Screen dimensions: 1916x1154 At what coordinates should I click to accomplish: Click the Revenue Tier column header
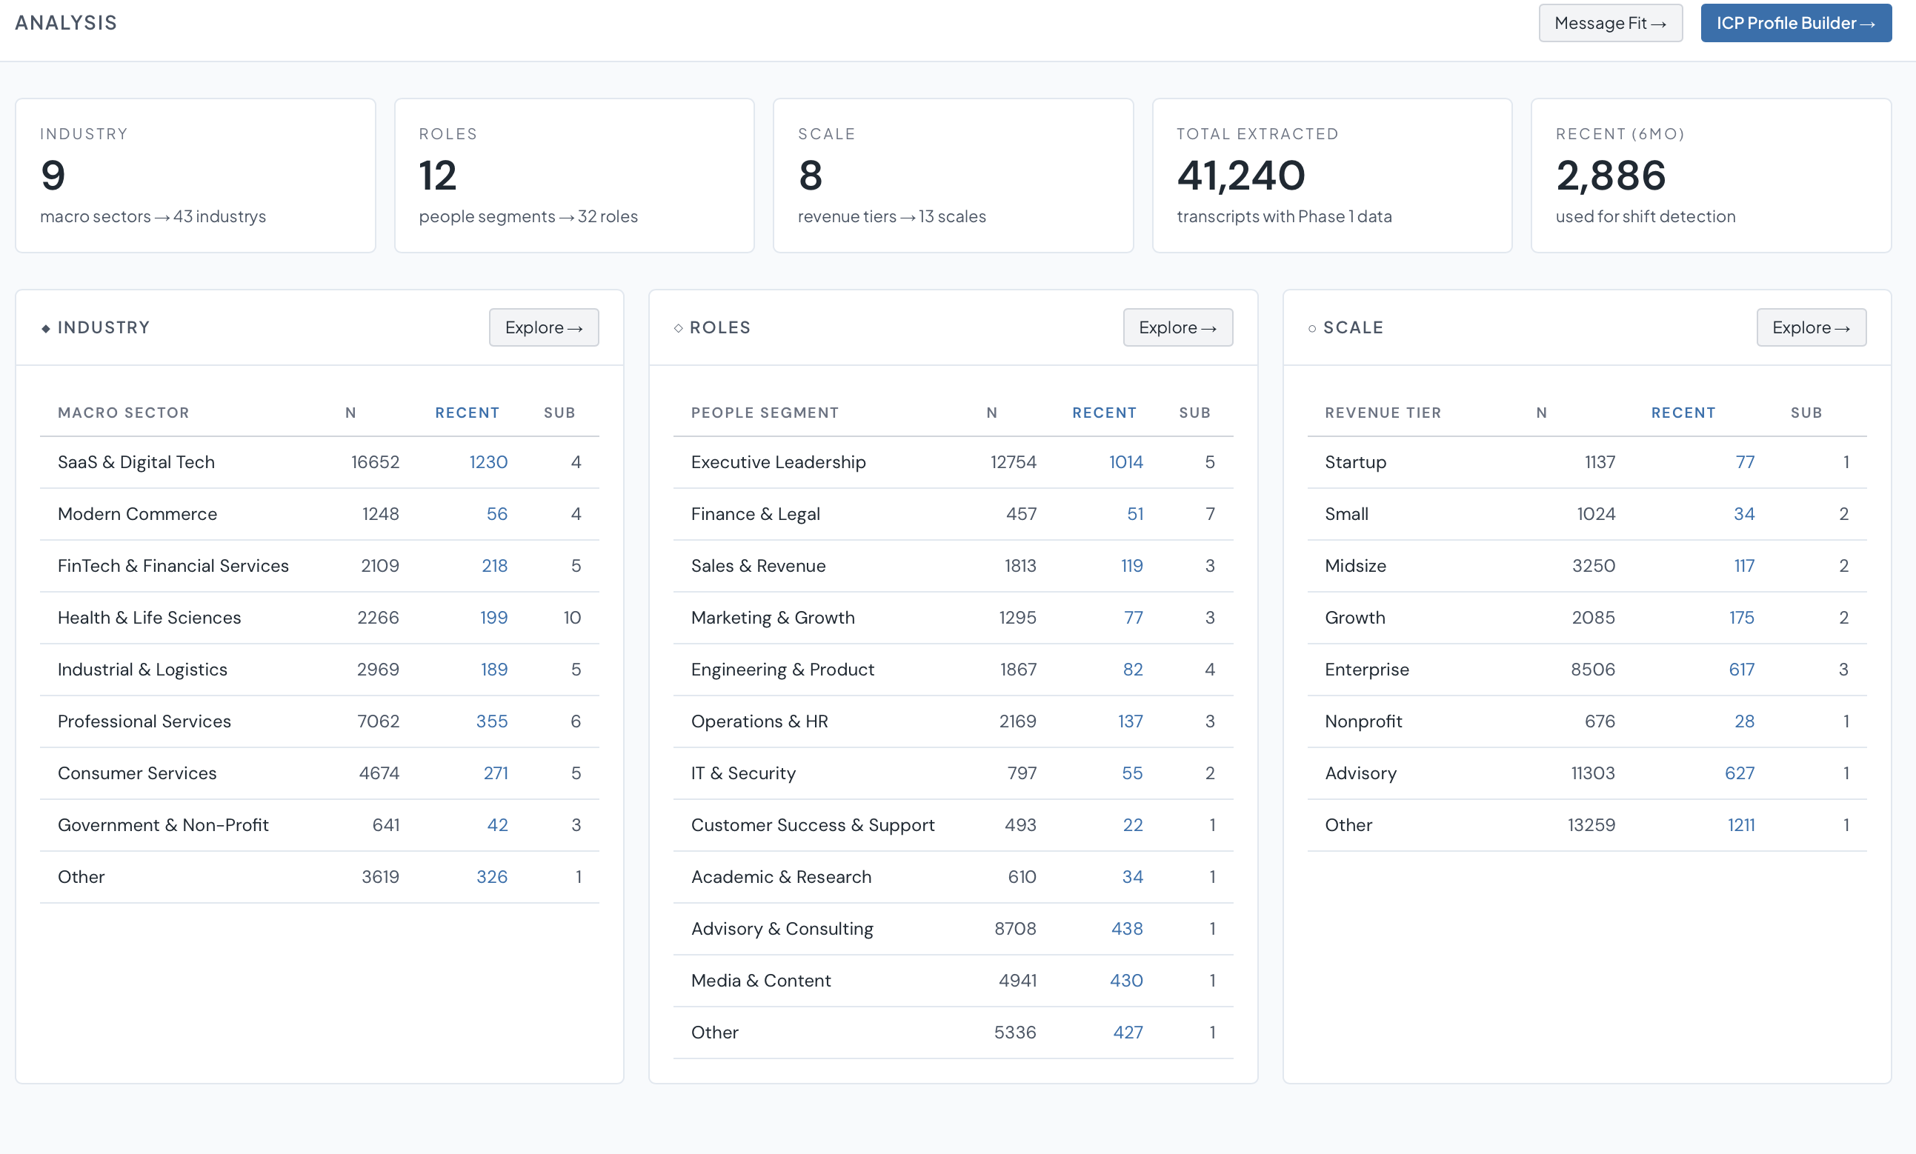(x=1383, y=413)
